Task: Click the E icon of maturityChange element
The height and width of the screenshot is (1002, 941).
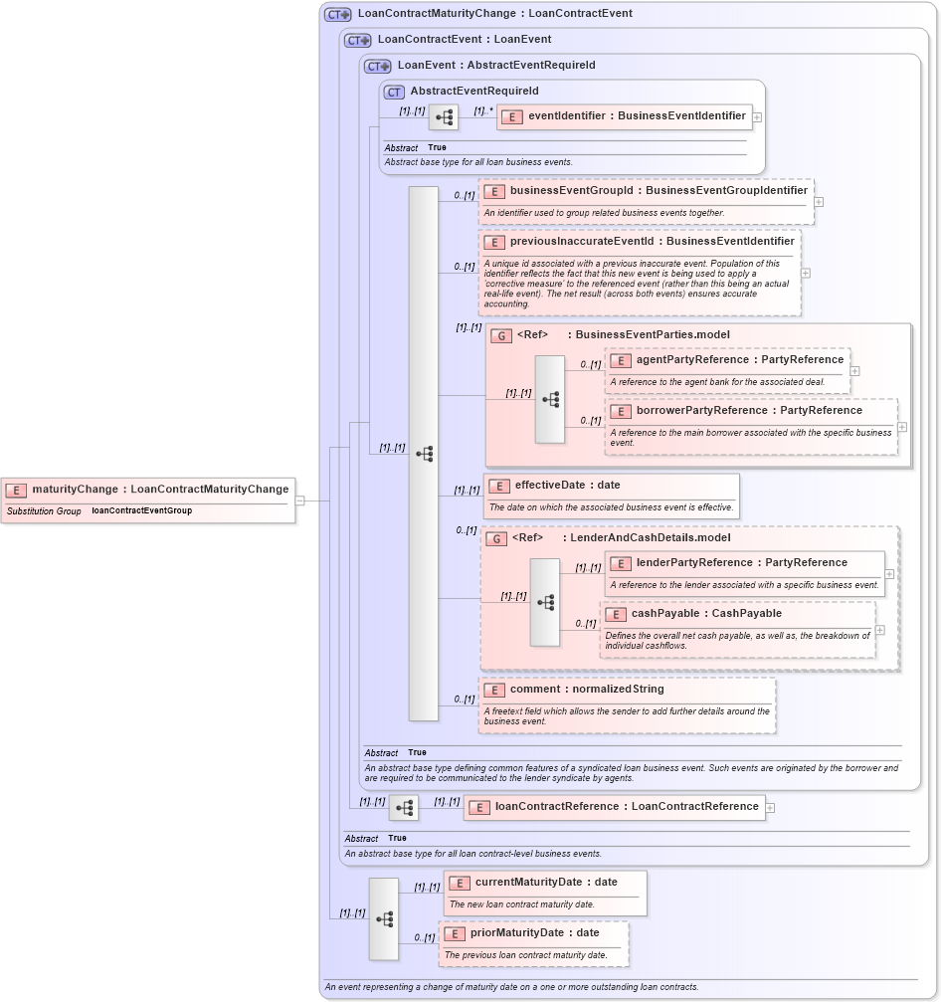Action: coord(15,490)
